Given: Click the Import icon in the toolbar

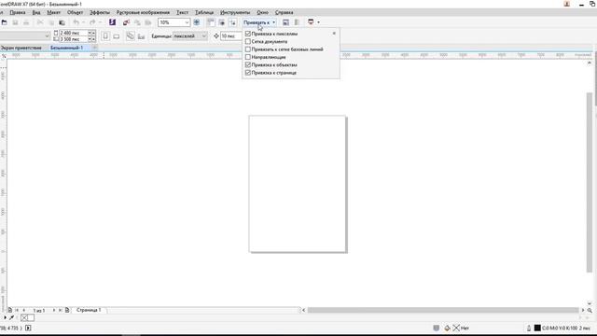Looking at the screenshot, I should point(127,22).
